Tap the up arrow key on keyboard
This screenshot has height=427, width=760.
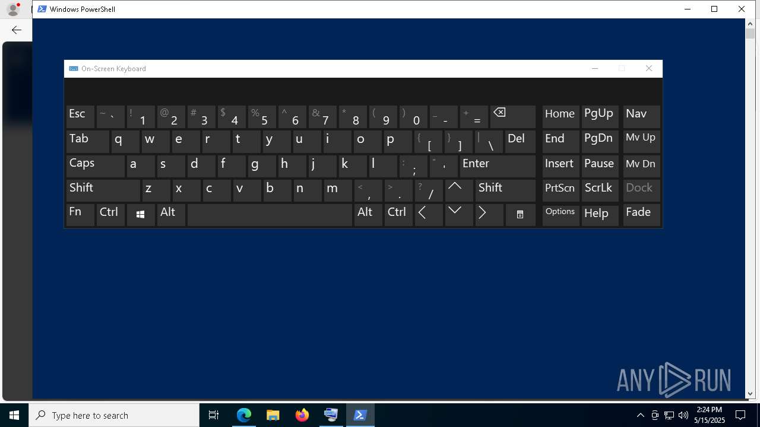click(459, 190)
